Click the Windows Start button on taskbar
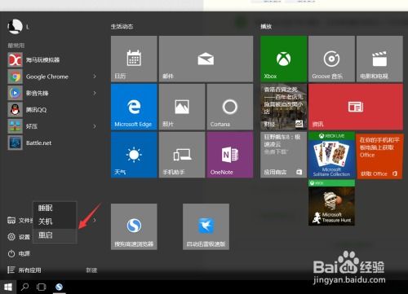The width and height of the screenshot is (408, 294). click(8, 287)
